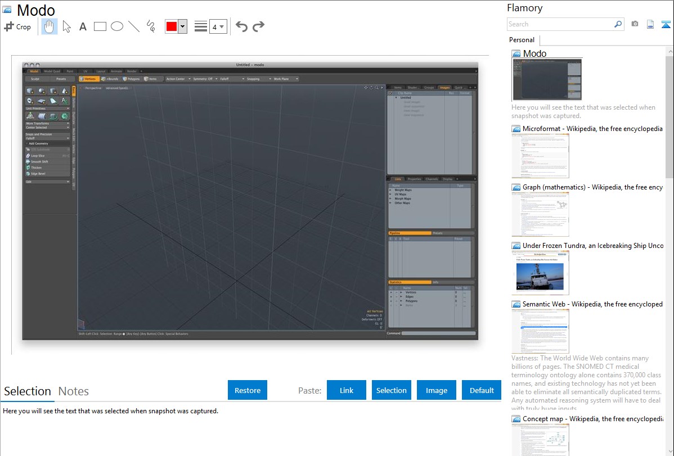This screenshot has width=674, height=456.
Task: Select the straight line tool
Action: tap(134, 26)
